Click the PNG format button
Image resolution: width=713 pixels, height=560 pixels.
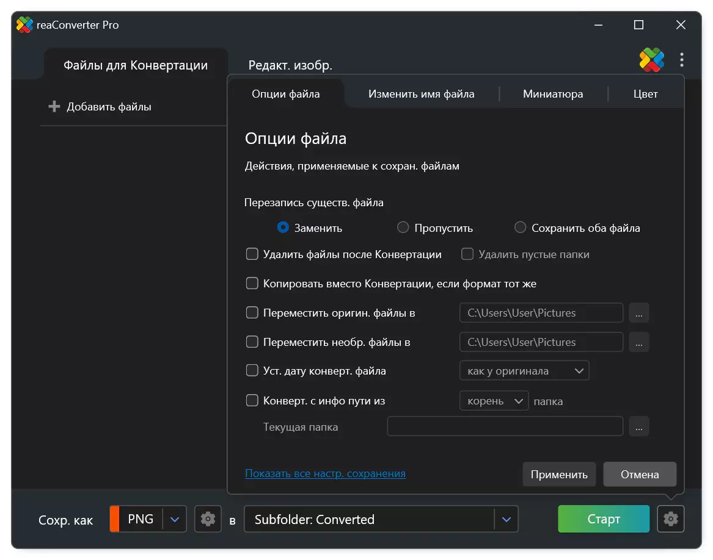point(141,519)
